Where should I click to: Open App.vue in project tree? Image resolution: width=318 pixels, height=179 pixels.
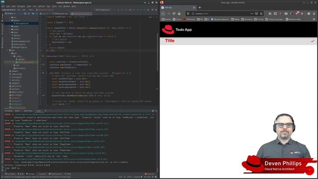[16, 35]
